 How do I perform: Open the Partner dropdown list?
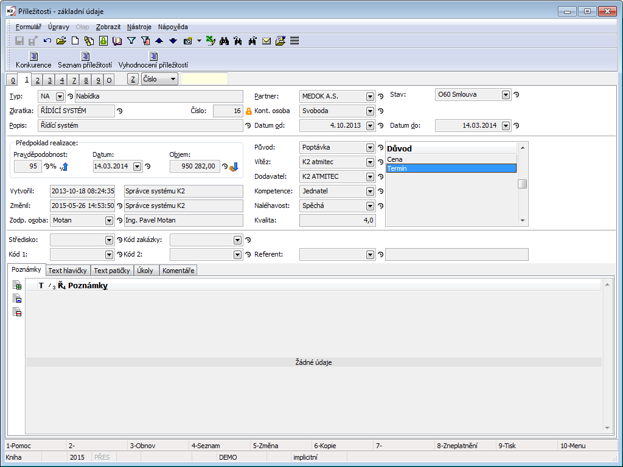tap(370, 96)
